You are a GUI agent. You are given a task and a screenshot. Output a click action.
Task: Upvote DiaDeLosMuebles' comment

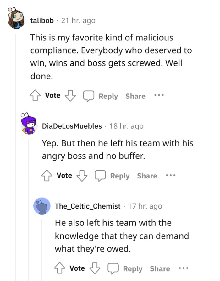click(47, 176)
